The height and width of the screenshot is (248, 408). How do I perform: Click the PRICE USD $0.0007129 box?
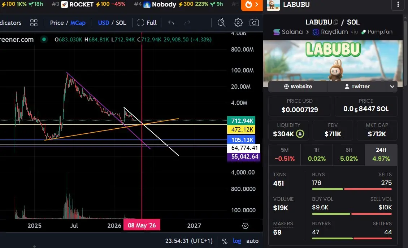pyautogui.click(x=299, y=106)
